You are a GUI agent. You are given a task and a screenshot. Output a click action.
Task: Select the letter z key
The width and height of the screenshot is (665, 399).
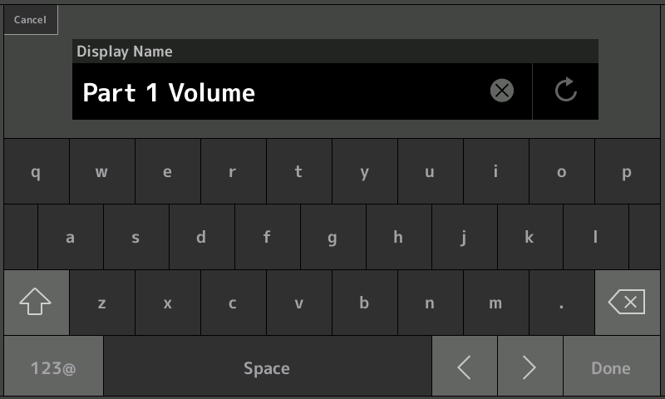click(x=101, y=303)
